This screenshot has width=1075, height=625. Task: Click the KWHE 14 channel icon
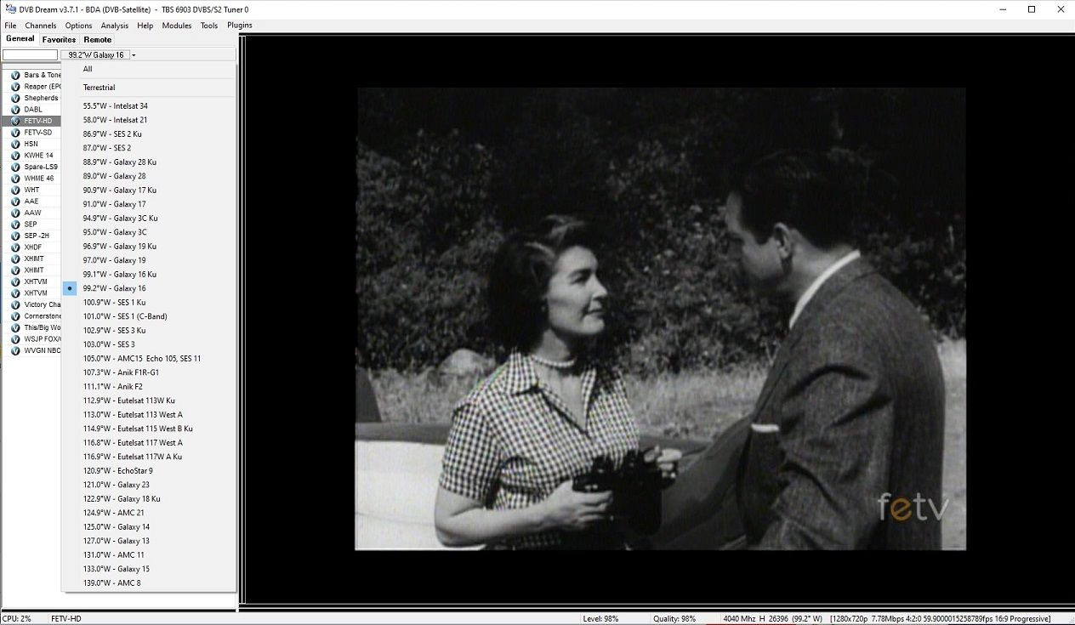15,156
